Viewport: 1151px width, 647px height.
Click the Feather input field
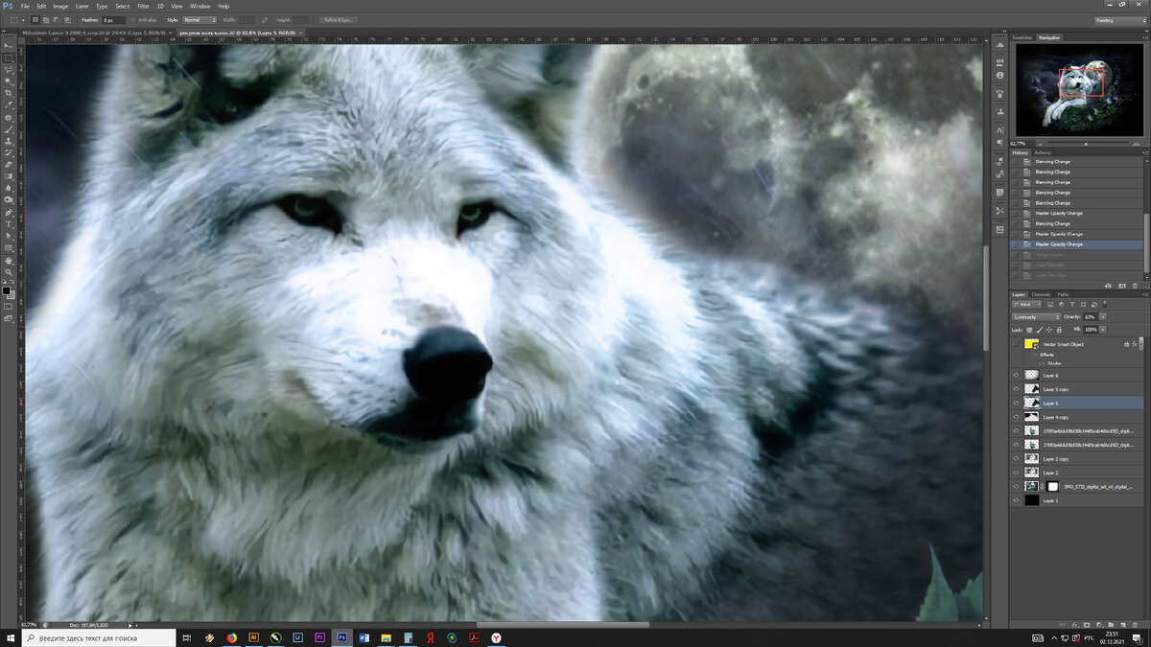112,19
